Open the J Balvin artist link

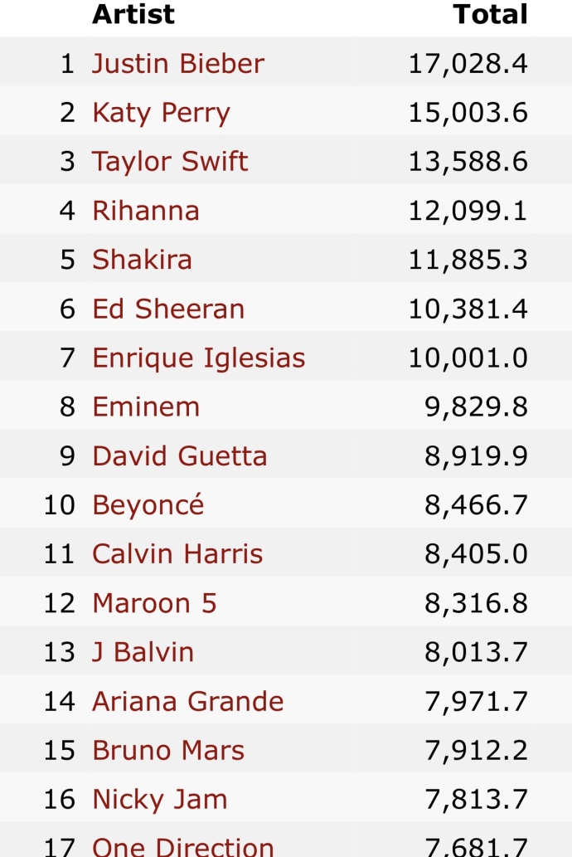click(x=143, y=651)
